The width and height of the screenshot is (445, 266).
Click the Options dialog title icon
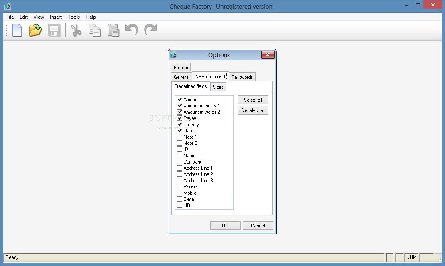coord(173,55)
